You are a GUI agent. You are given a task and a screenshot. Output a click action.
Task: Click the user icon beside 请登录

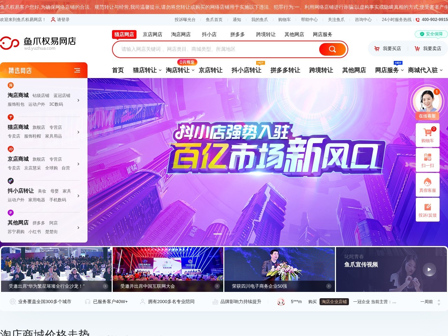[x=53, y=20]
